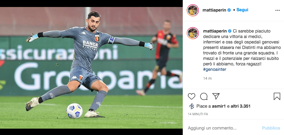View the altri 3.351 likes list

pyautogui.click(x=240, y=106)
